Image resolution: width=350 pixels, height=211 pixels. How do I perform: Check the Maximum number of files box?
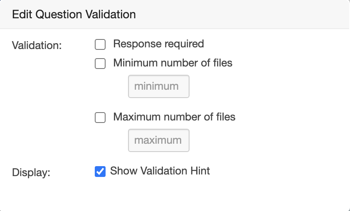pos(100,118)
